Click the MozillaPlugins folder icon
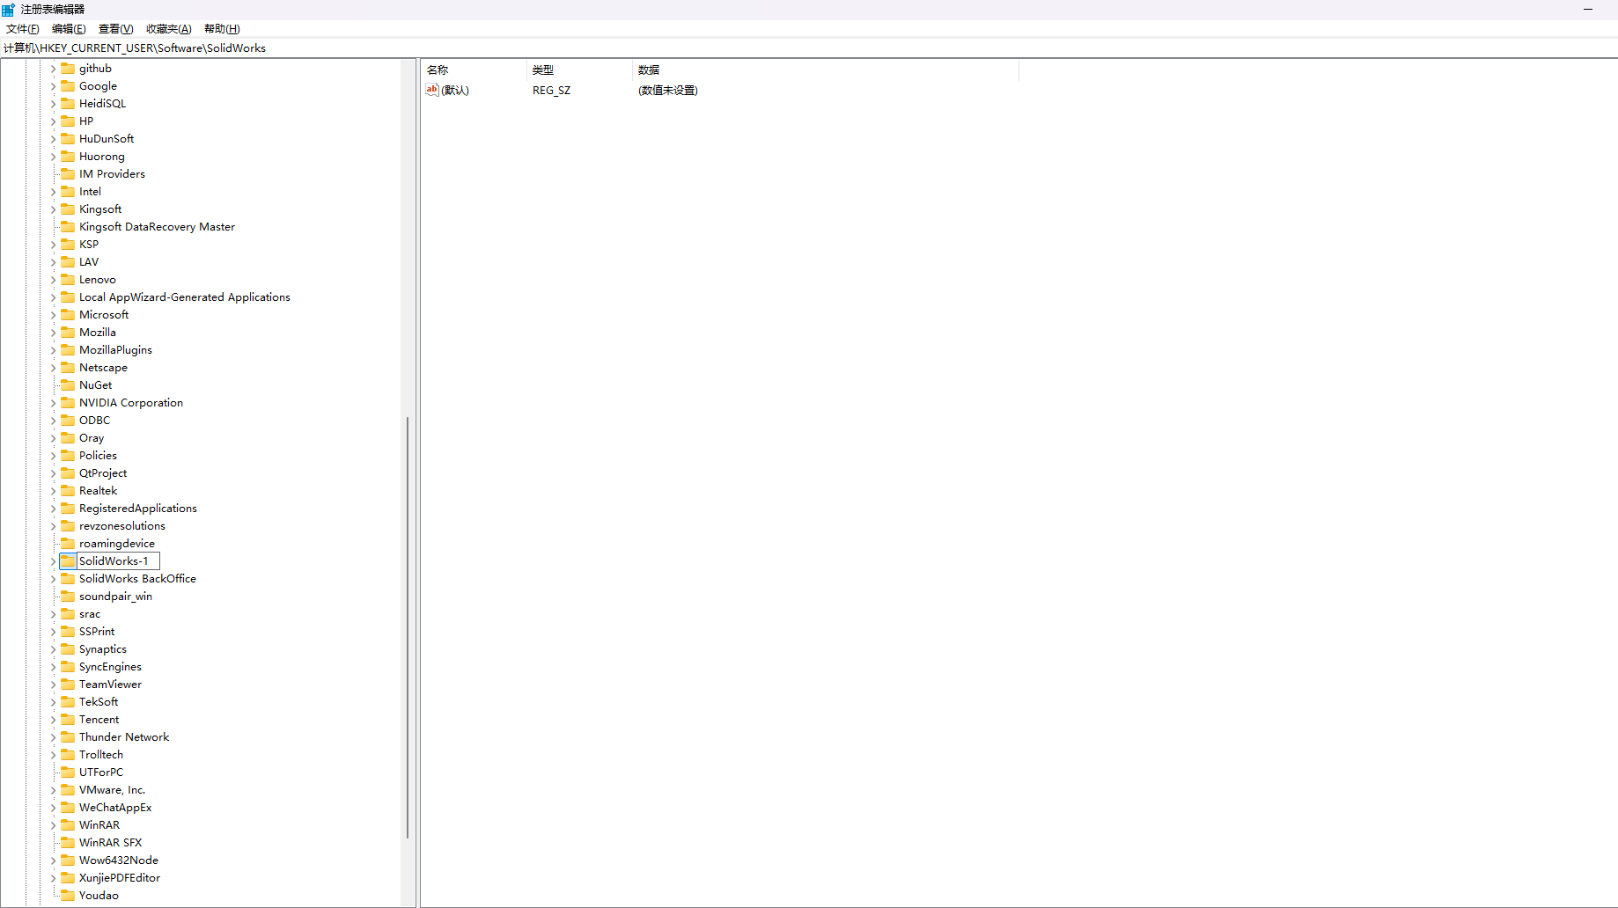The height and width of the screenshot is (908, 1618). (x=68, y=349)
